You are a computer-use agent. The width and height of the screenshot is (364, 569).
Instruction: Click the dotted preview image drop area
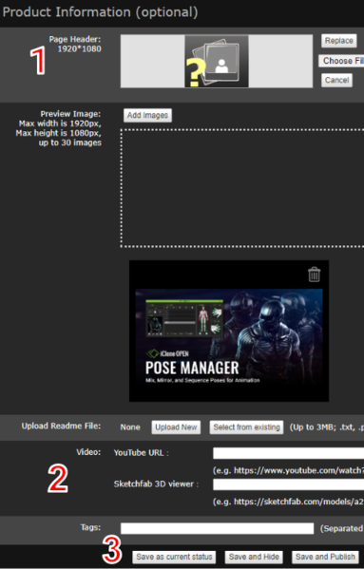tap(242, 188)
